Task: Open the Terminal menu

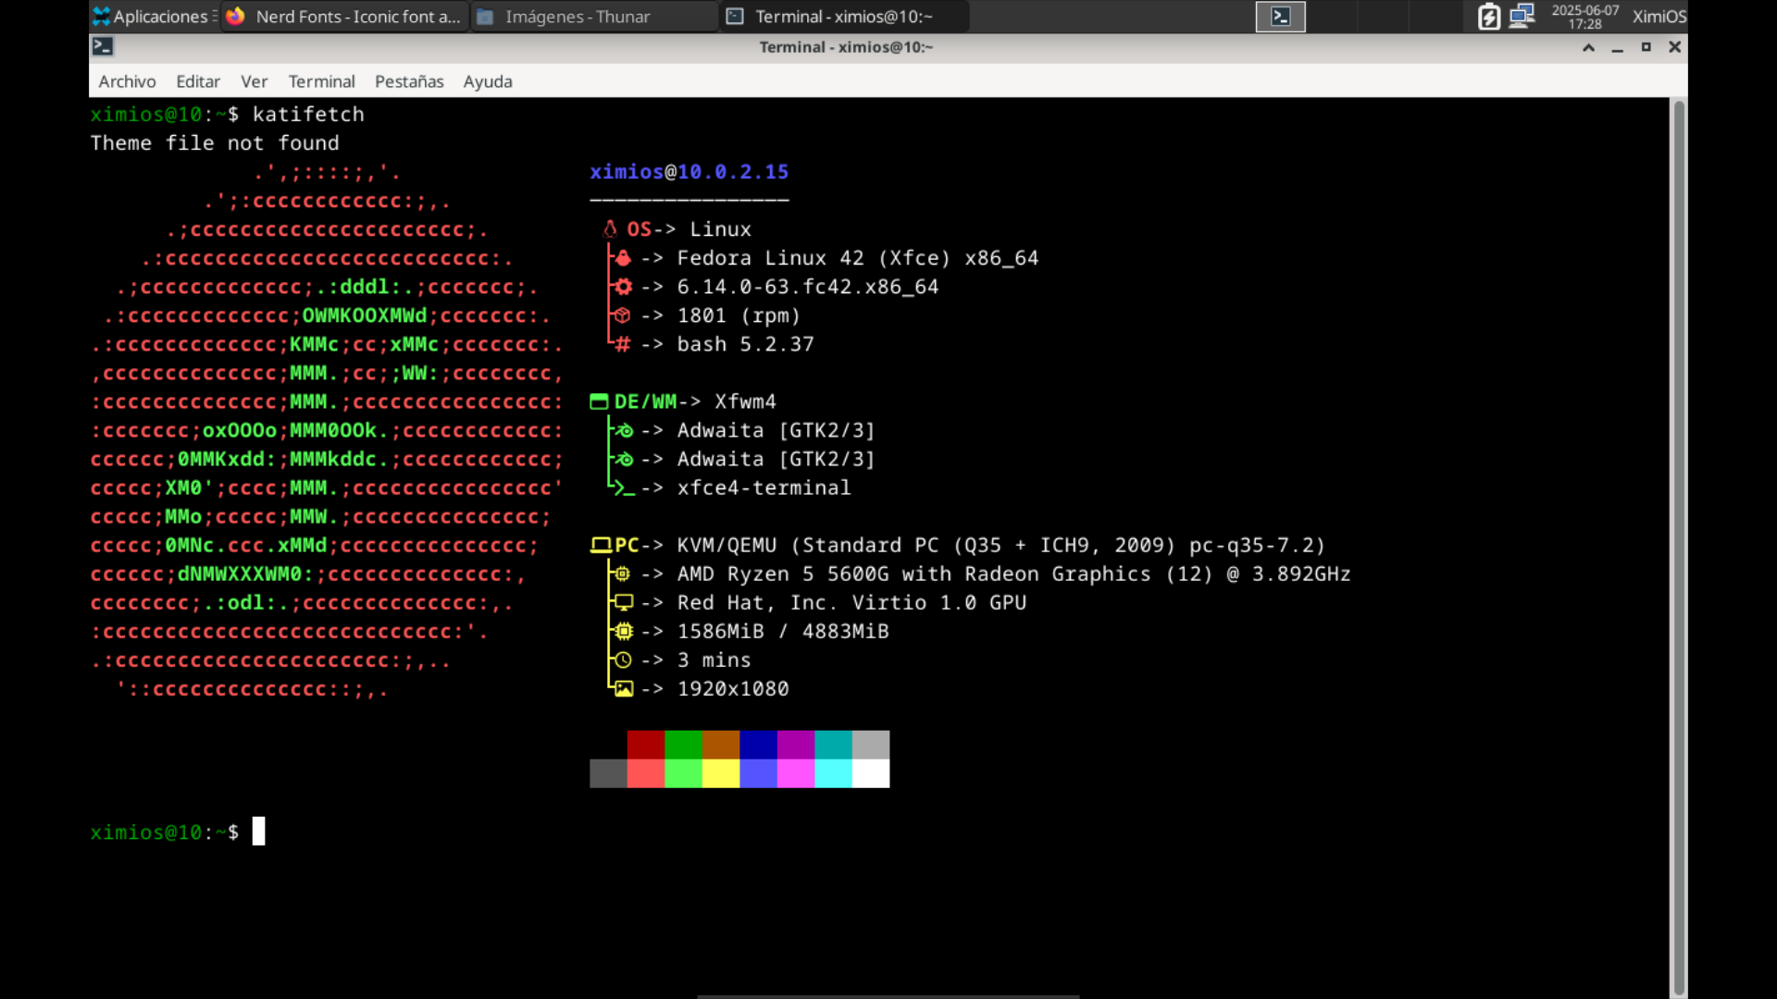Action: point(321,81)
